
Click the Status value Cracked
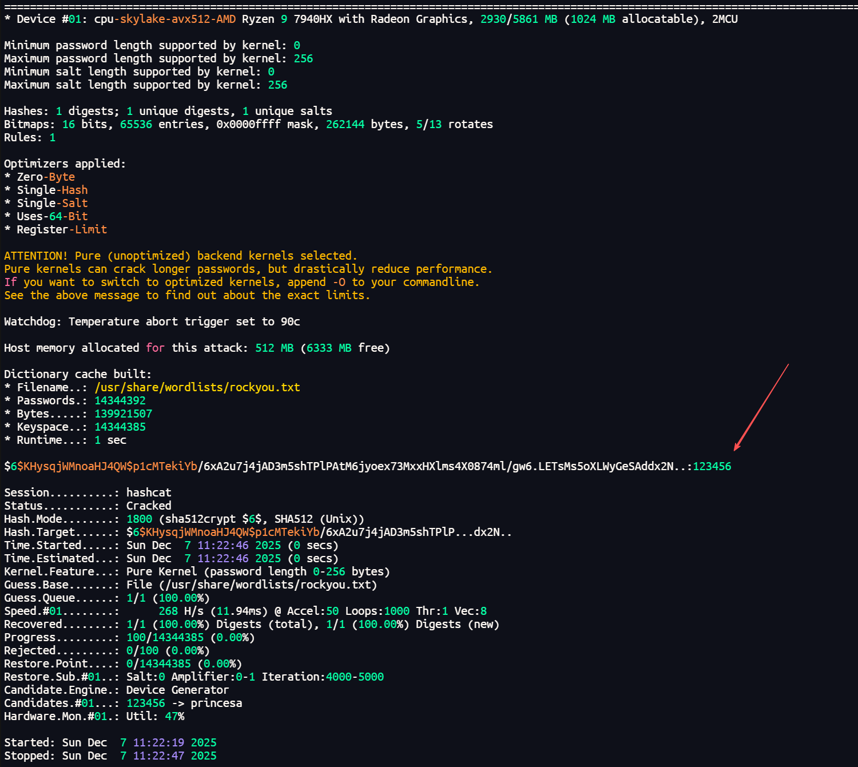click(149, 506)
